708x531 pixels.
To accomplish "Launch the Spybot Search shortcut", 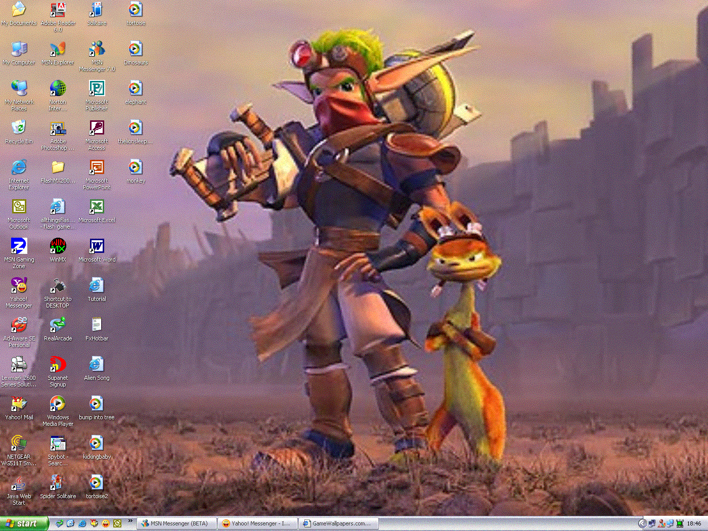I will pos(58,451).
